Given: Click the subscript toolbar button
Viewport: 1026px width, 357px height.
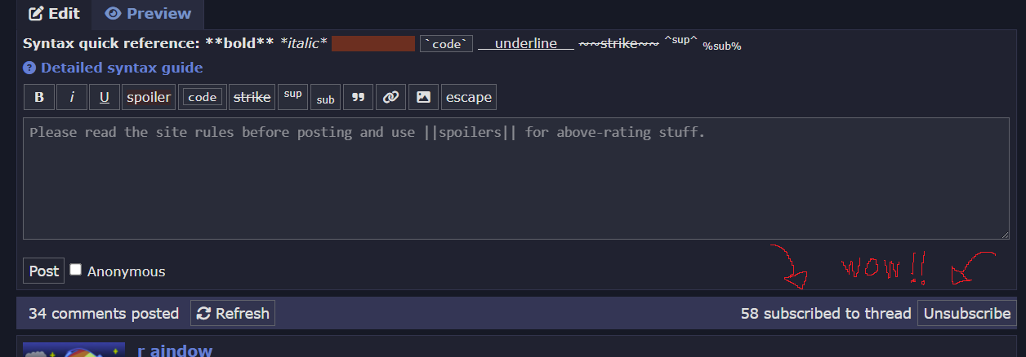Looking at the screenshot, I should click(326, 97).
